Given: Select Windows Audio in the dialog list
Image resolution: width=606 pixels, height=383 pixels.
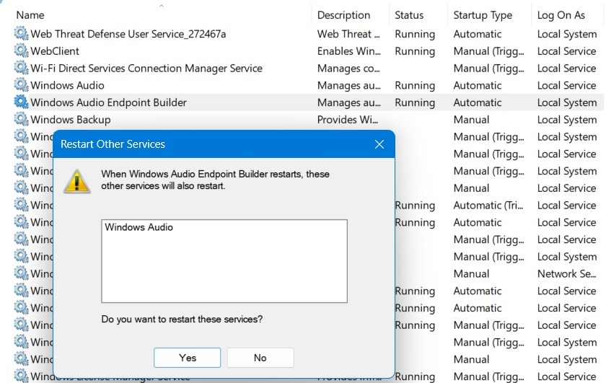Looking at the screenshot, I should tap(139, 227).
